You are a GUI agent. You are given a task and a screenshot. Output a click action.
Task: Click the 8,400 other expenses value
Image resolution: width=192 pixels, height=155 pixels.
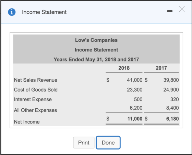(x=172, y=108)
